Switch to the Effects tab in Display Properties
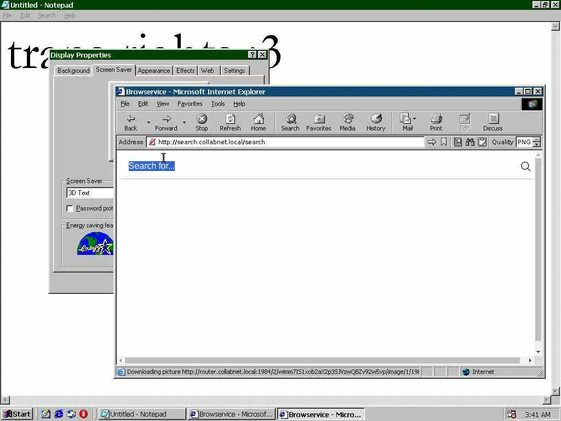The width and height of the screenshot is (561, 421). click(185, 71)
